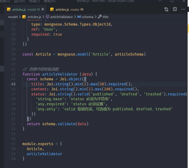189x168 pixels.
Task: Expand breadcrumb chevron after schema
Action: click(96, 17)
